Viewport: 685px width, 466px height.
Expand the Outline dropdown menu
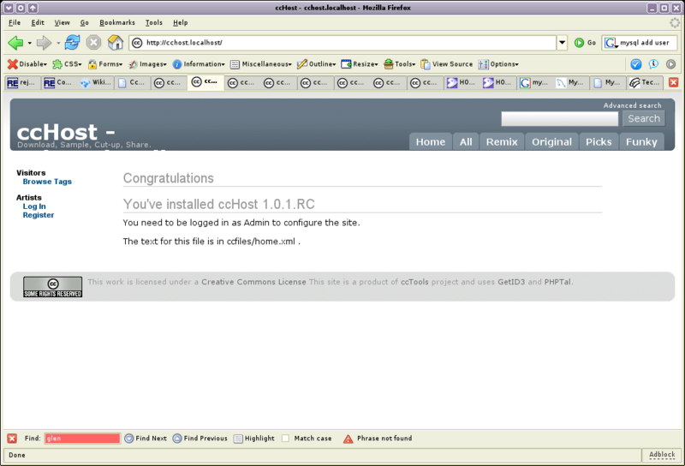pyautogui.click(x=316, y=64)
